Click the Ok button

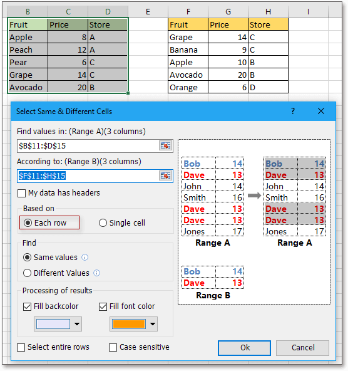coord(244,348)
